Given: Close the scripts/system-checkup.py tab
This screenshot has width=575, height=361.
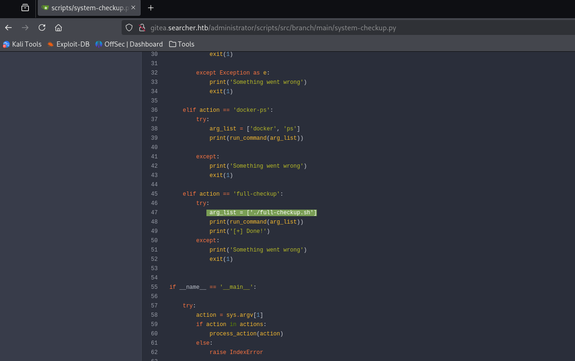Looking at the screenshot, I should click(x=134, y=8).
